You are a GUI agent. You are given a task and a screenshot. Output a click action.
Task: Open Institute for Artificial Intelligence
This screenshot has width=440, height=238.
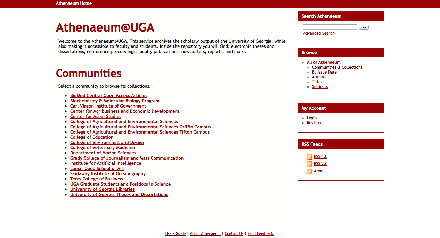(x=106, y=163)
